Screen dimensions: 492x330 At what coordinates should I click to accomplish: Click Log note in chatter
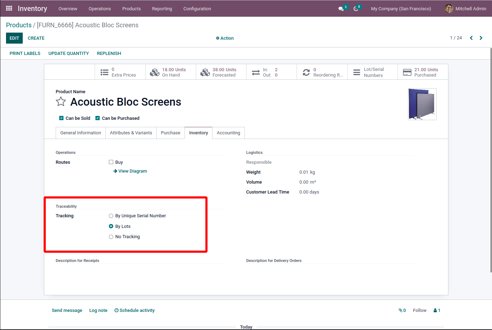pyautogui.click(x=98, y=311)
